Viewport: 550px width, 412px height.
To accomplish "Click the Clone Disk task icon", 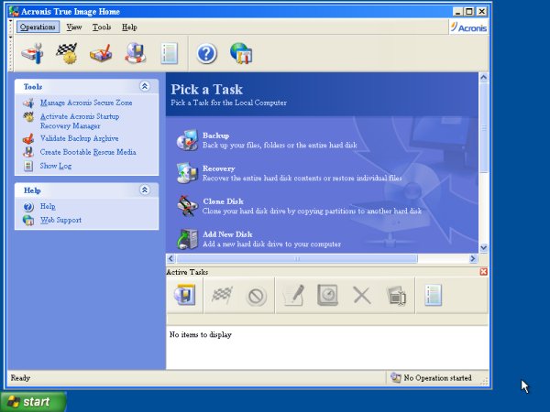I will tap(187, 206).
